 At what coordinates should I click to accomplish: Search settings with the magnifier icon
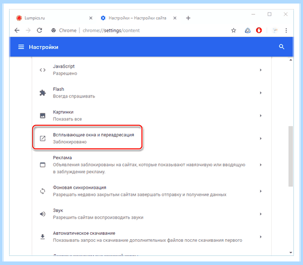282,47
